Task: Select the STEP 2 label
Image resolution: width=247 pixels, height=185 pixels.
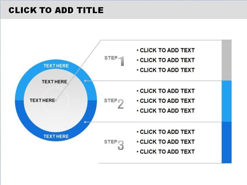Action: click(114, 103)
